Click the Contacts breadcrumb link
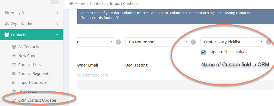Screen dimensions: 274x106 coord(98,4)
